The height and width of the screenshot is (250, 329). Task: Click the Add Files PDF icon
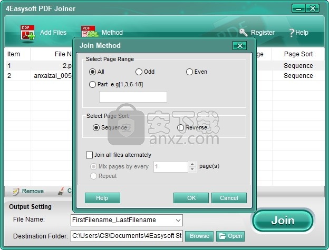[27, 33]
